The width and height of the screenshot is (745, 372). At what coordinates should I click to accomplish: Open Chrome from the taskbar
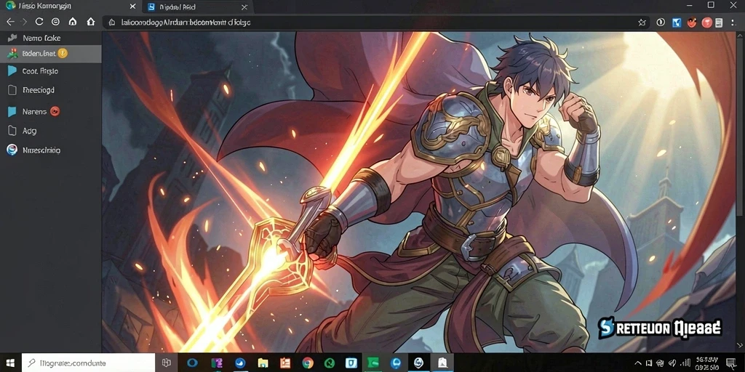tap(308, 363)
